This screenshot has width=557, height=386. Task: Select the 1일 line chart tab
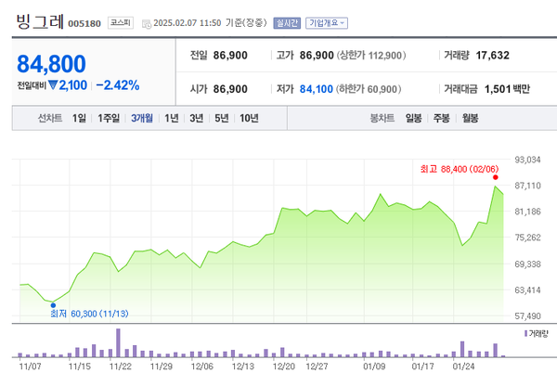[x=79, y=118]
